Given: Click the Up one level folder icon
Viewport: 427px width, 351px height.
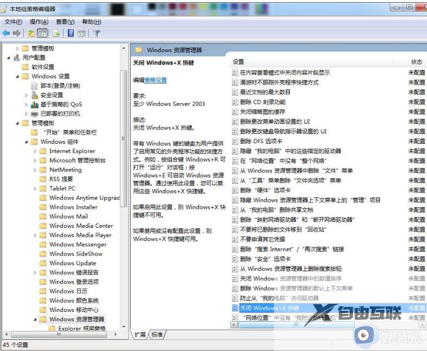Looking at the screenshot, I should tap(31, 34).
